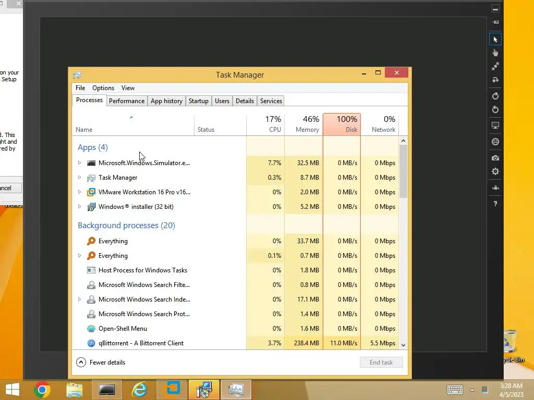Image resolution: width=534 pixels, height=400 pixels.
Task: Click the Windows Start button
Action: 13,390
